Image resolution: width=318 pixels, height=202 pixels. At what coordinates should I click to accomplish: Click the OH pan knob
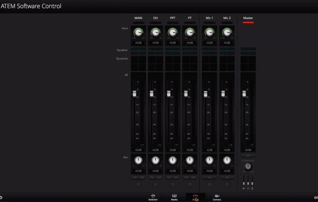pos(155,160)
